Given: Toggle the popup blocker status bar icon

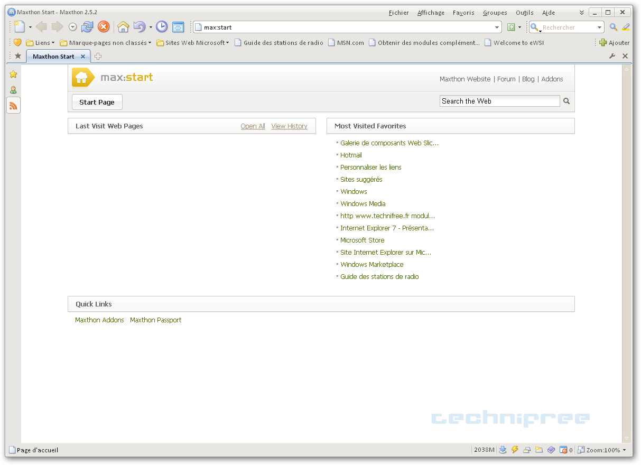Looking at the screenshot, I should point(563,450).
